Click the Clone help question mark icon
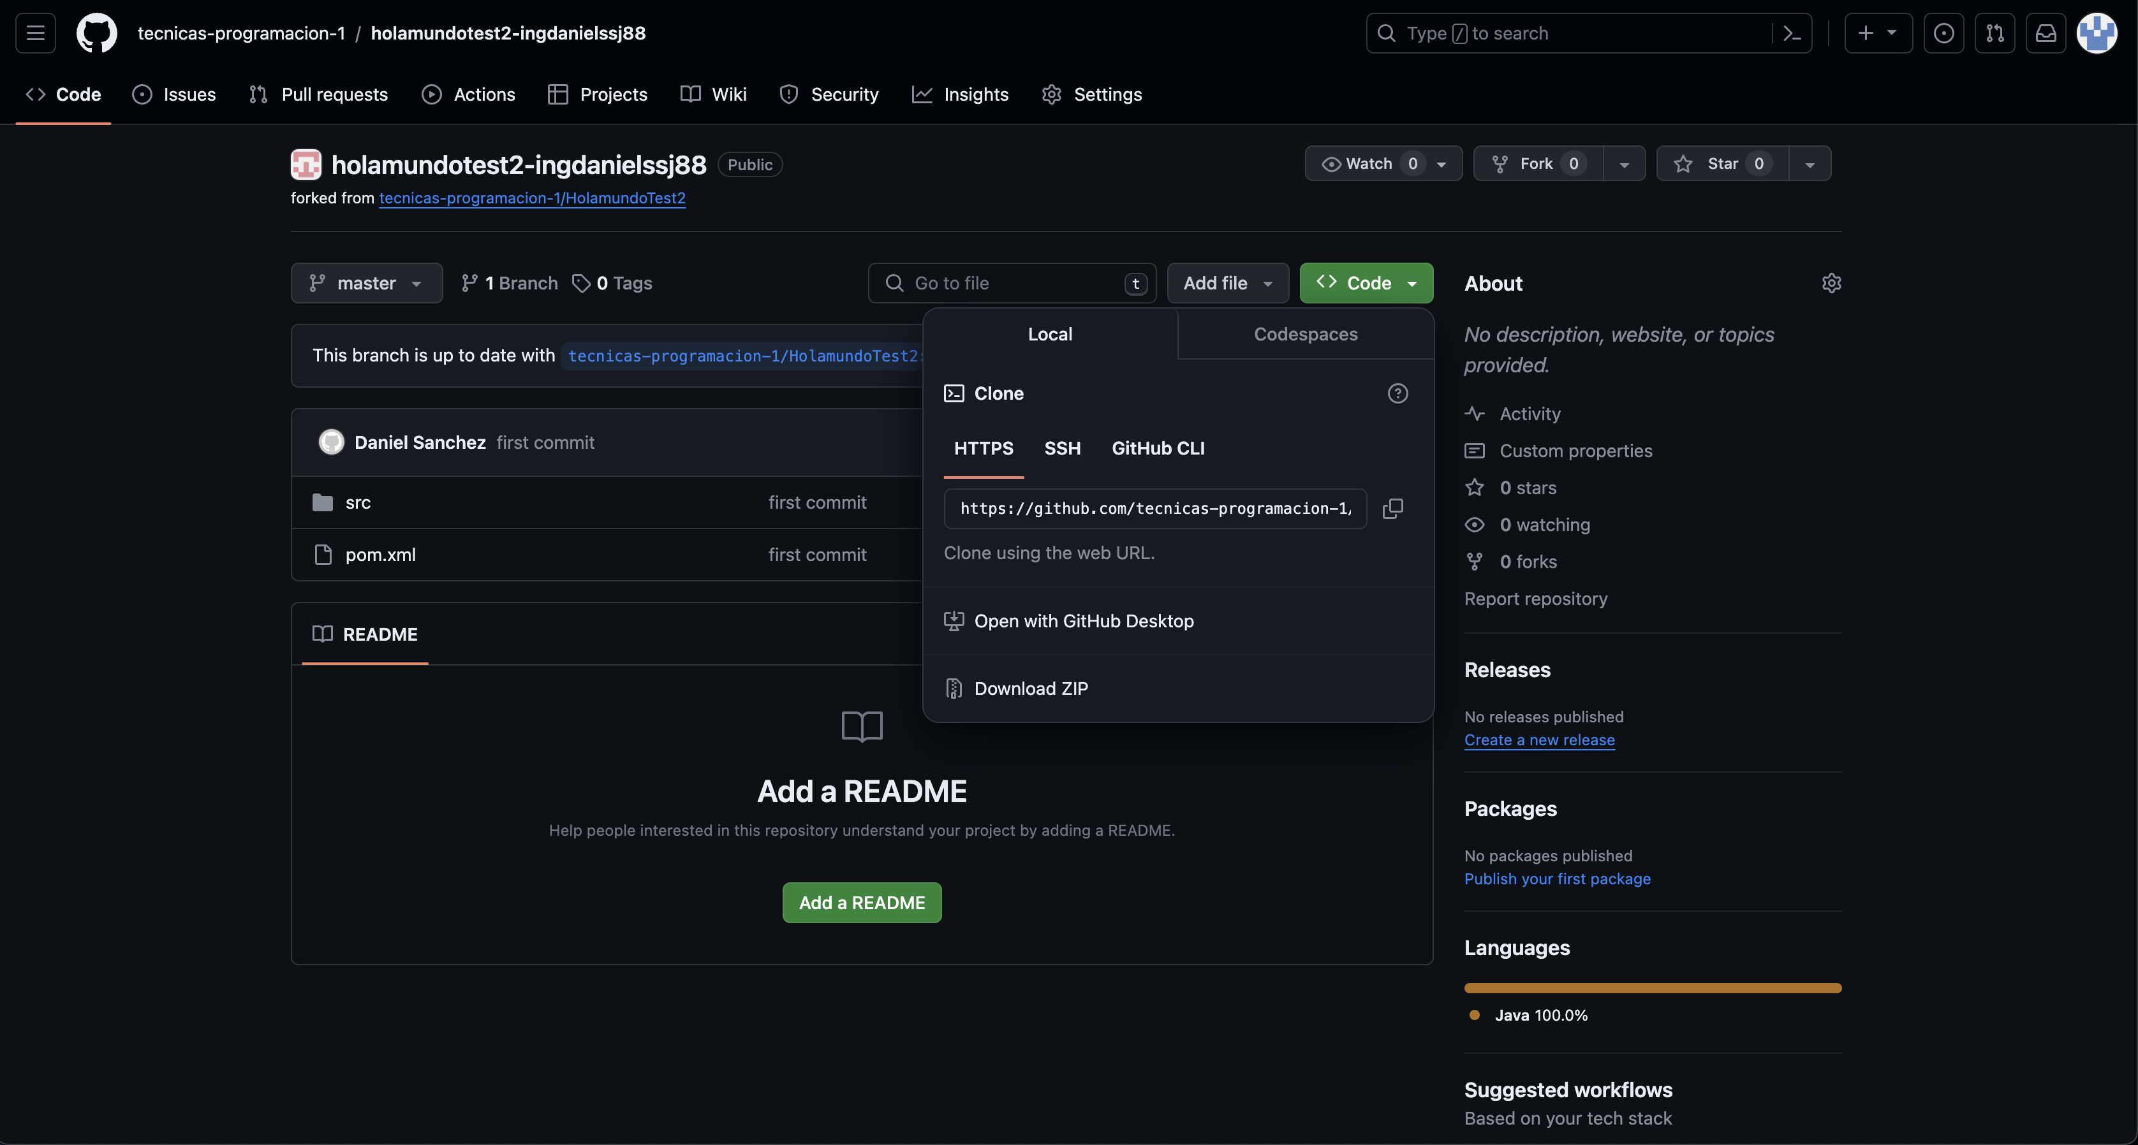The image size is (2138, 1145). pyautogui.click(x=1397, y=393)
